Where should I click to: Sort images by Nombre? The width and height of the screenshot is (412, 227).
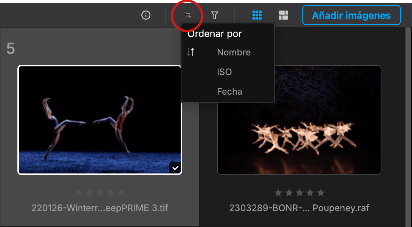tap(234, 52)
